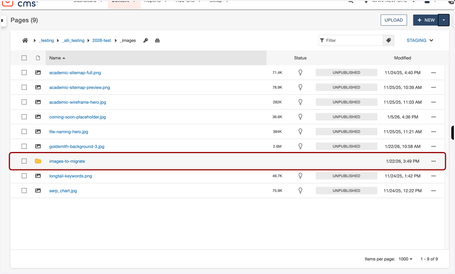Open more actions for goldsmith-background-3.jpg
This screenshot has width=455, height=274.
[433, 147]
